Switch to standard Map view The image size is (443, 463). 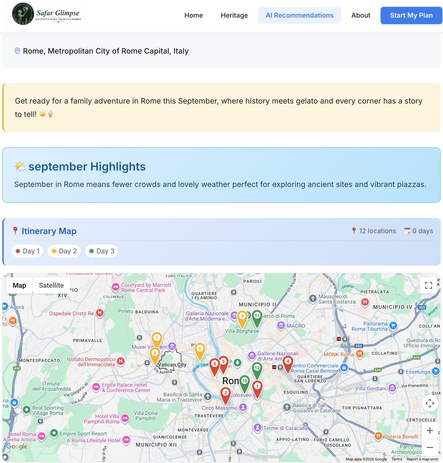coord(19,285)
